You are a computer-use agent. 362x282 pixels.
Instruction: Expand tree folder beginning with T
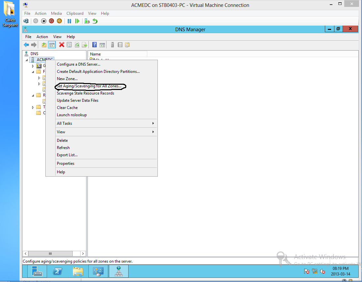33,107
